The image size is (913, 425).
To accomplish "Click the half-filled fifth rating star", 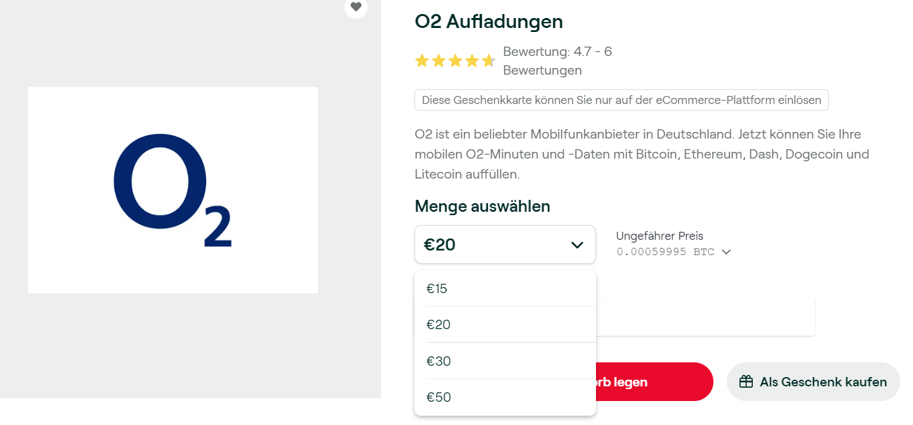I will pyautogui.click(x=489, y=61).
